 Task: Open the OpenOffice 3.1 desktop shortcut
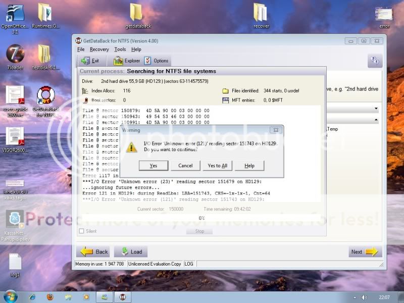click(15, 19)
